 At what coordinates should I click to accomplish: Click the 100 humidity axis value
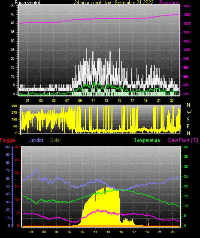(7, 147)
